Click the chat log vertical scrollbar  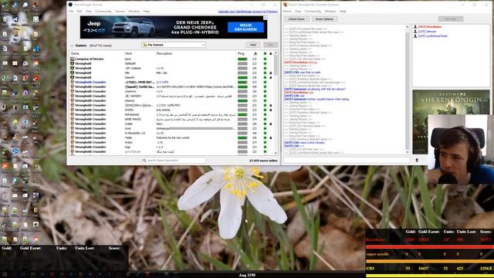click(408, 90)
